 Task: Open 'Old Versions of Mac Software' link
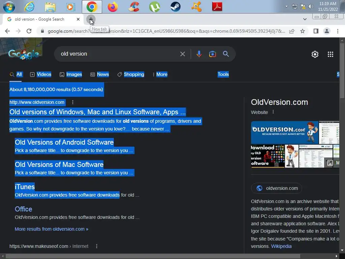click(59, 165)
